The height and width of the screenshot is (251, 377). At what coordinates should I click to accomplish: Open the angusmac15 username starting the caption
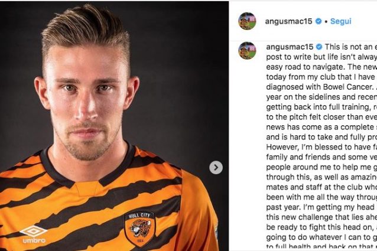(x=290, y=47)
